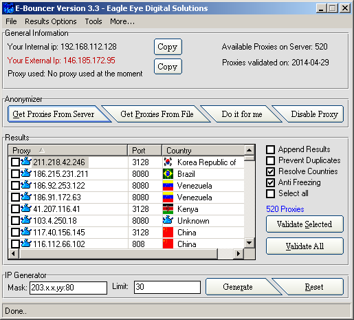Image resolution: width=354 pixels, height=320 pixels.
Task: Click the Korea flag icon in results
Action: coord(168,162)
